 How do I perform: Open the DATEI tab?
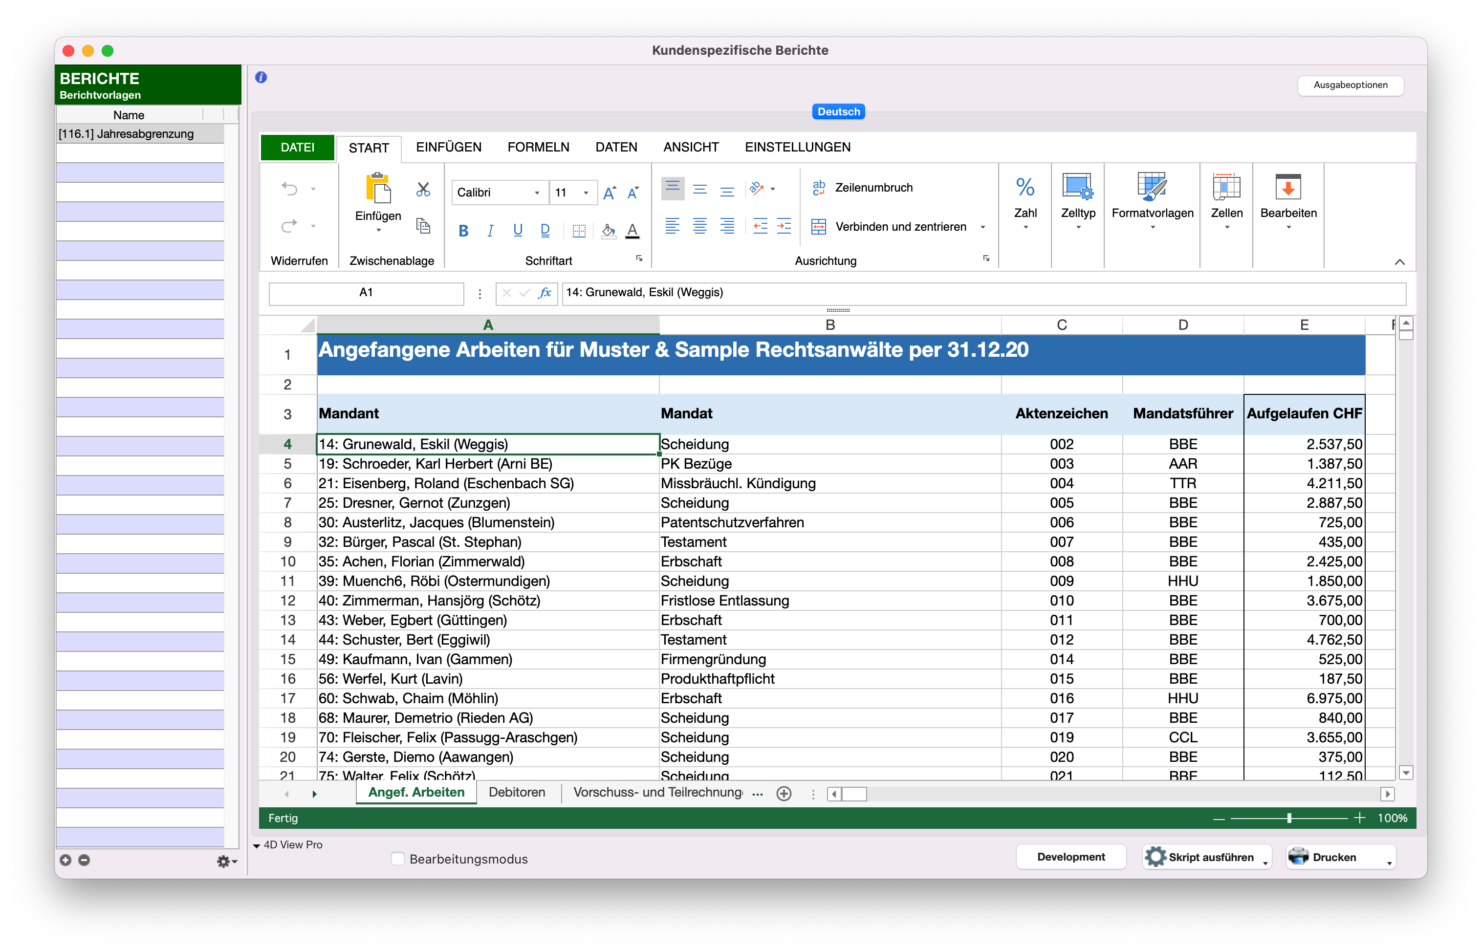pyautogui.click(x=297, y=147)
